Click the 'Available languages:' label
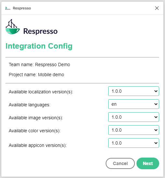 (29, 105)
